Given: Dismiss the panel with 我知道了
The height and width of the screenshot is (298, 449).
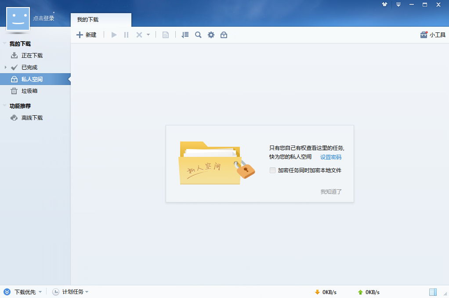Looking at the screenshot, I should click(x=331, y=192).
